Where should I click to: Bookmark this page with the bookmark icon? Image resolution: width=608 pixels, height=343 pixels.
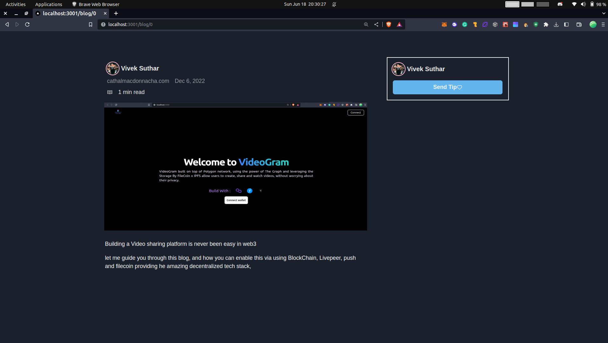[91, 24]
